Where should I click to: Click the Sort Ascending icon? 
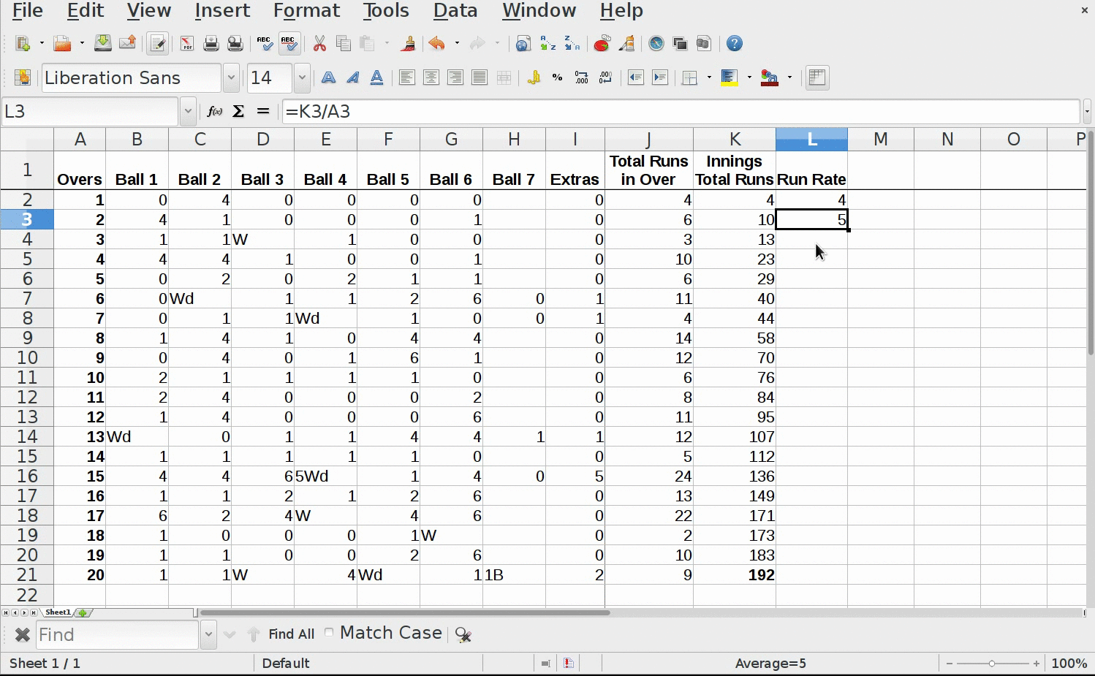tap(547, 44)
